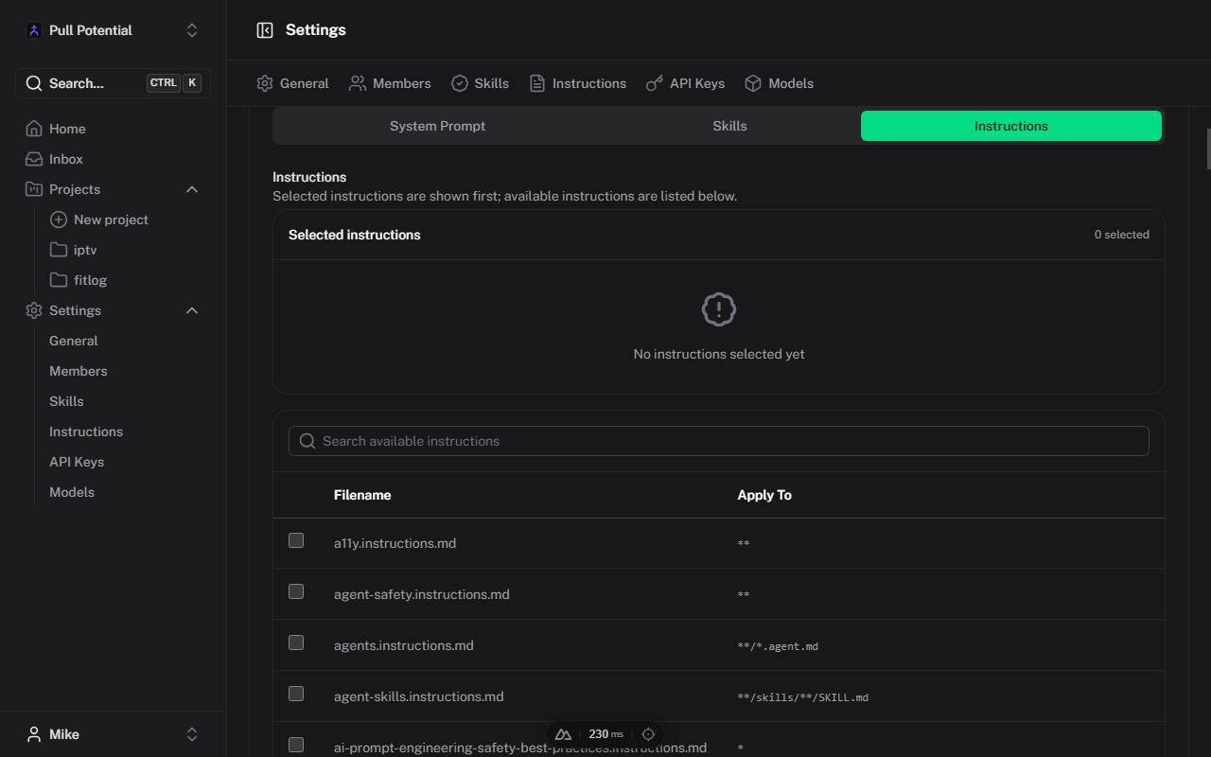The image size is (1211, 757).
Task: Click the Models cube icon in top tabs
Action: point(753,83)
